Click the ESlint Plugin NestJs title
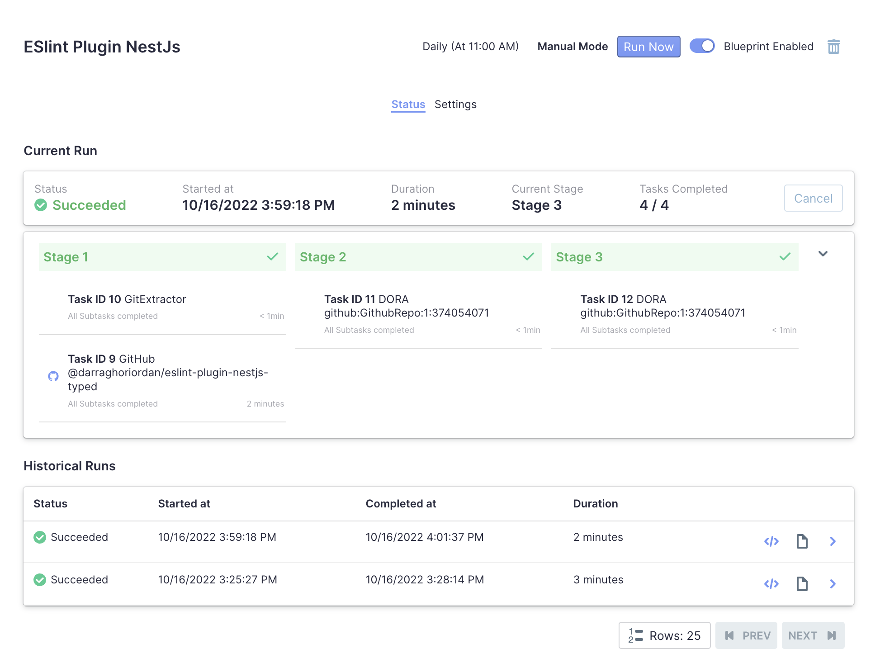 coord(102,47)
